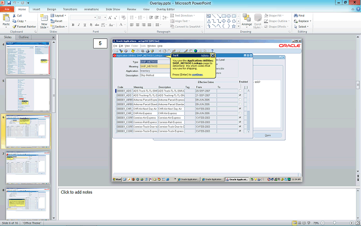
Task: Center the paragraph text
Action: [x=138, y=25]
